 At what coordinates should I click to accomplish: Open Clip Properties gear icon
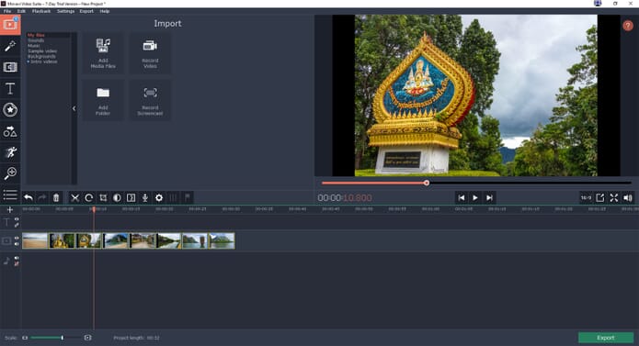159,198
